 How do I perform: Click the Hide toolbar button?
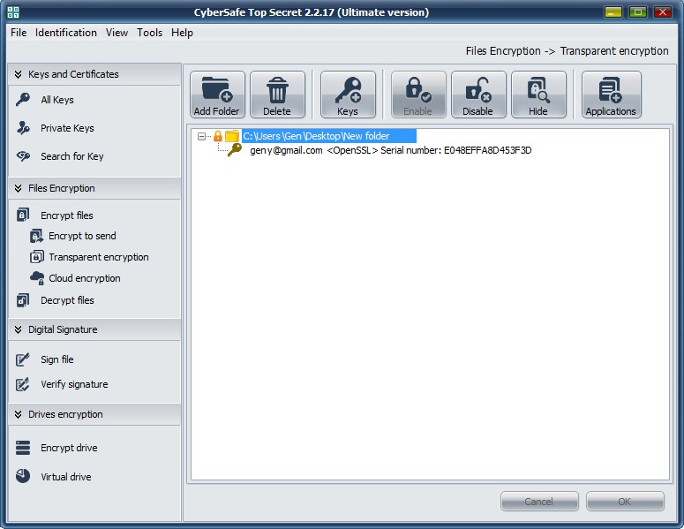pyautogui.click(x=538, y=94)
